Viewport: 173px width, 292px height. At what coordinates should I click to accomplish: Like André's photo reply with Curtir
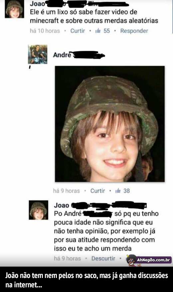98,191
